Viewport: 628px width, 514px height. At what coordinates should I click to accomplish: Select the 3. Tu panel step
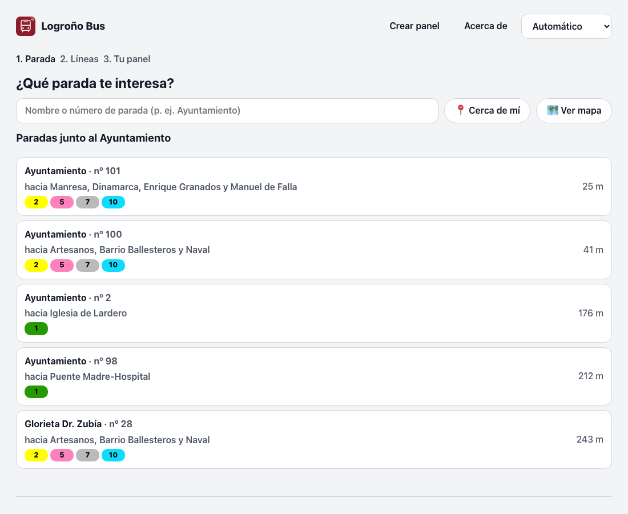coord(127,59)
